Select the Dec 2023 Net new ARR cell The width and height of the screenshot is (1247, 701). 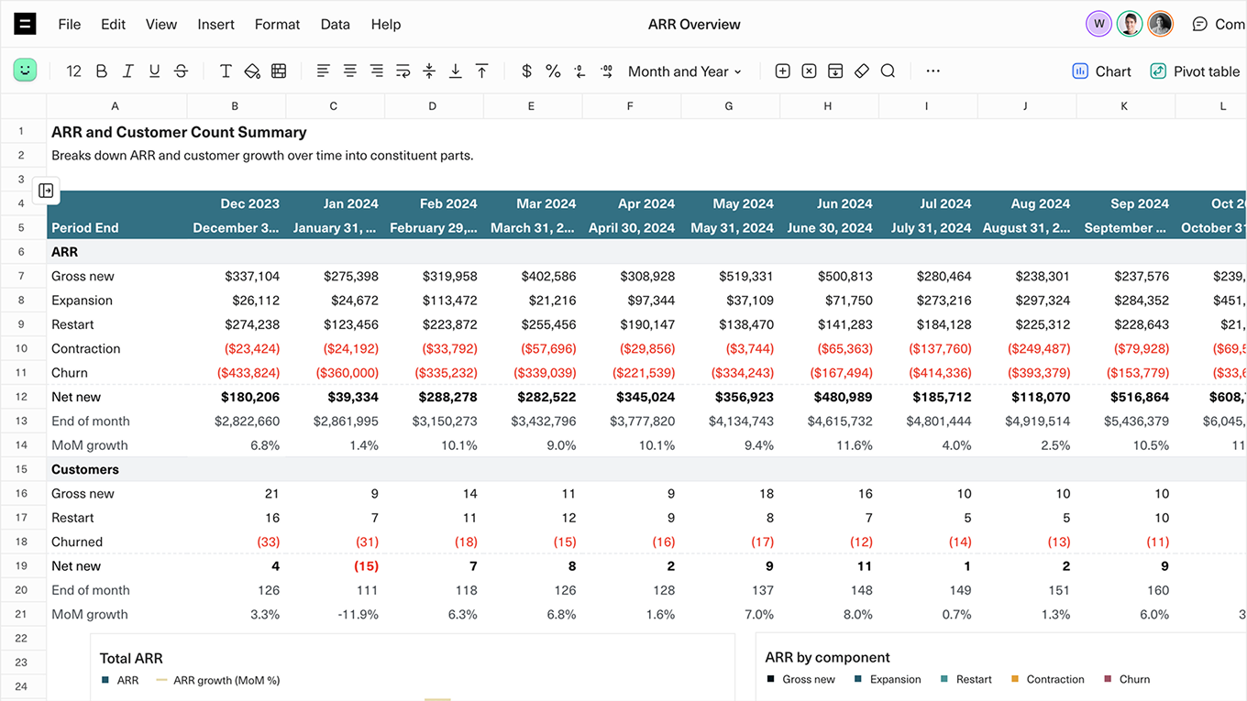[237, 397]
